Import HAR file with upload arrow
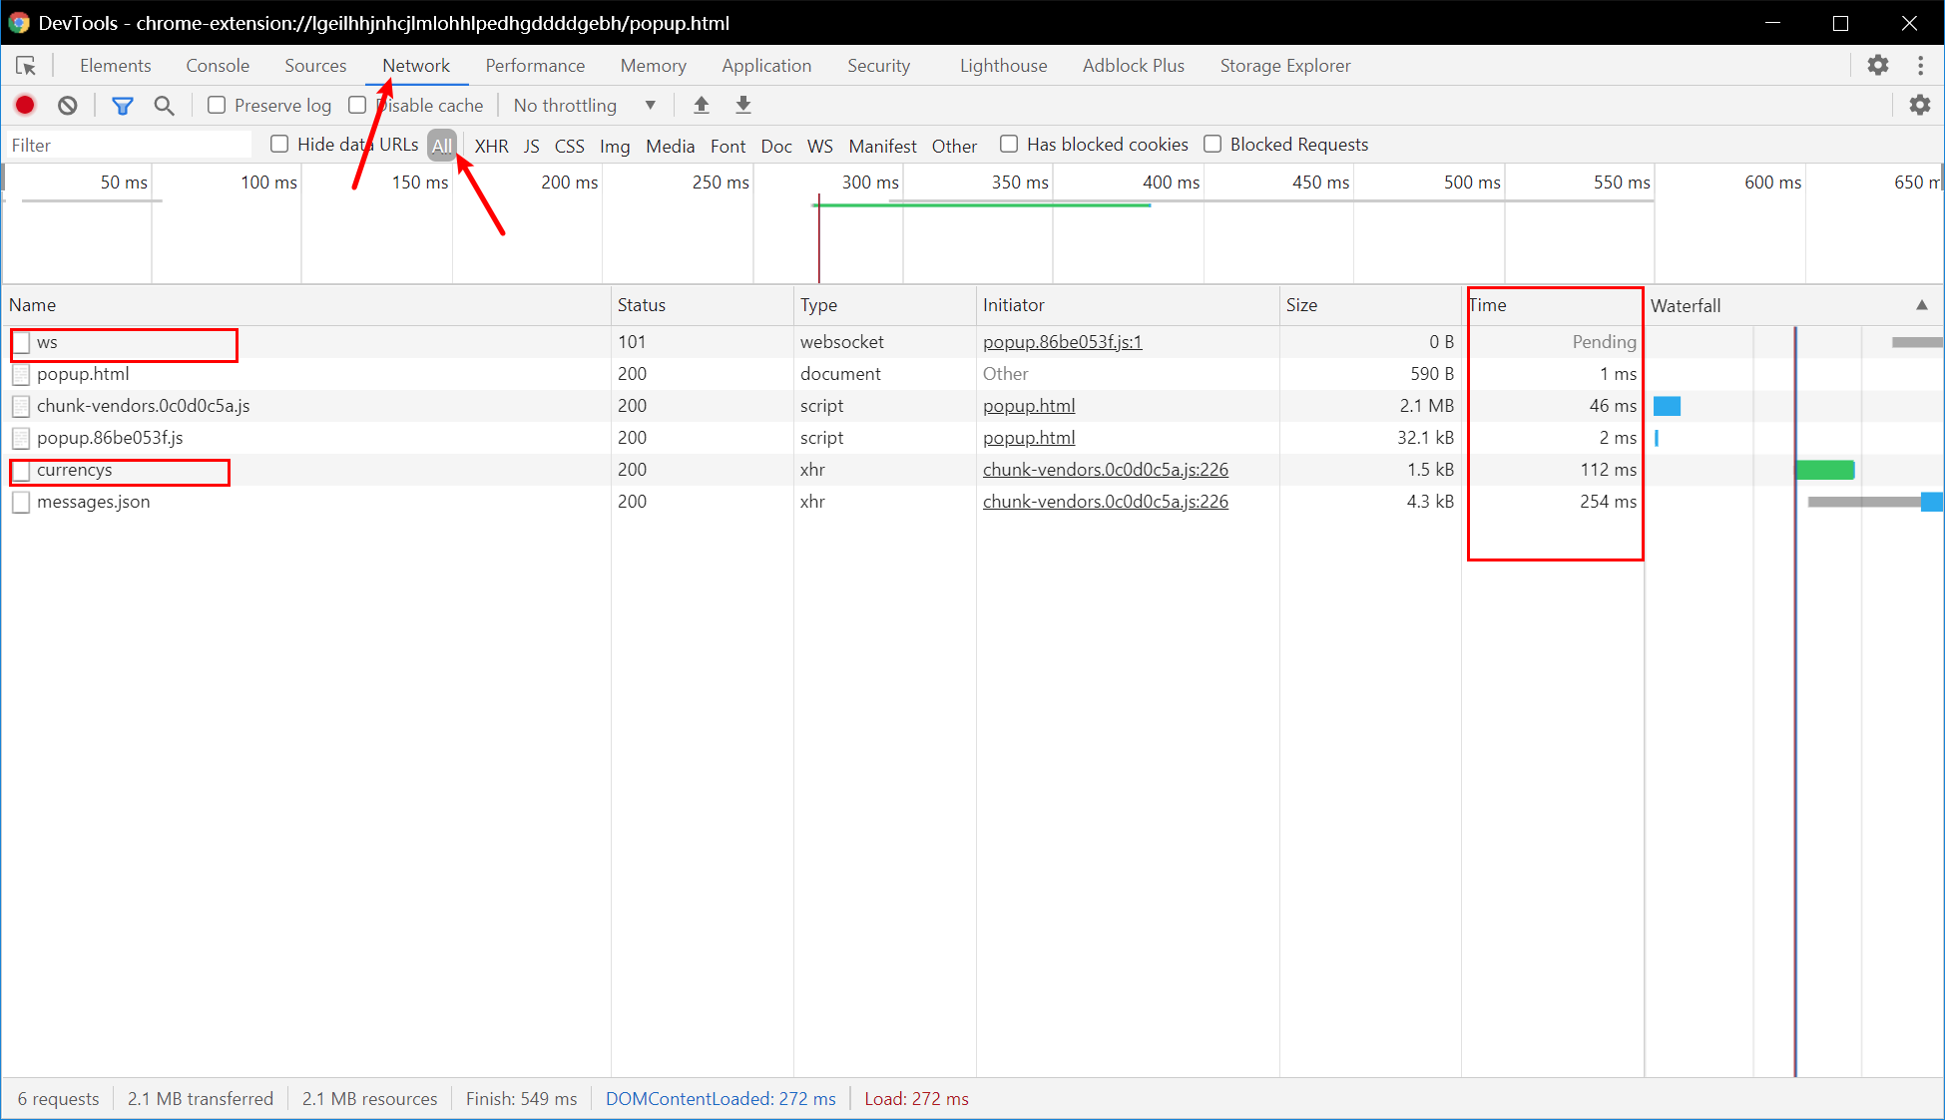Viewport: 1945px width, 1120px height. coord(702,105)
